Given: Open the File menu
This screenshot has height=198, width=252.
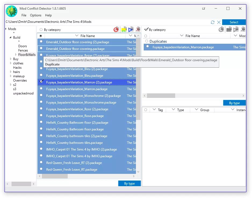Looking at the screenshot, I should (x=24, y=15).
